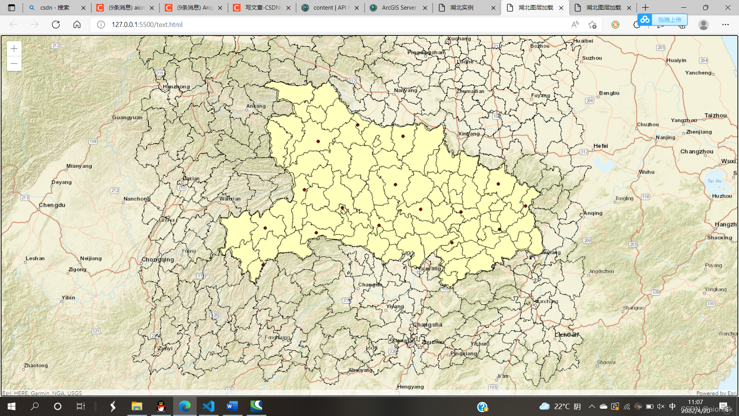Open Visual Studio Code from taskbar
The height and width of the screenshot is (416, 739).
tap(208, 406)
